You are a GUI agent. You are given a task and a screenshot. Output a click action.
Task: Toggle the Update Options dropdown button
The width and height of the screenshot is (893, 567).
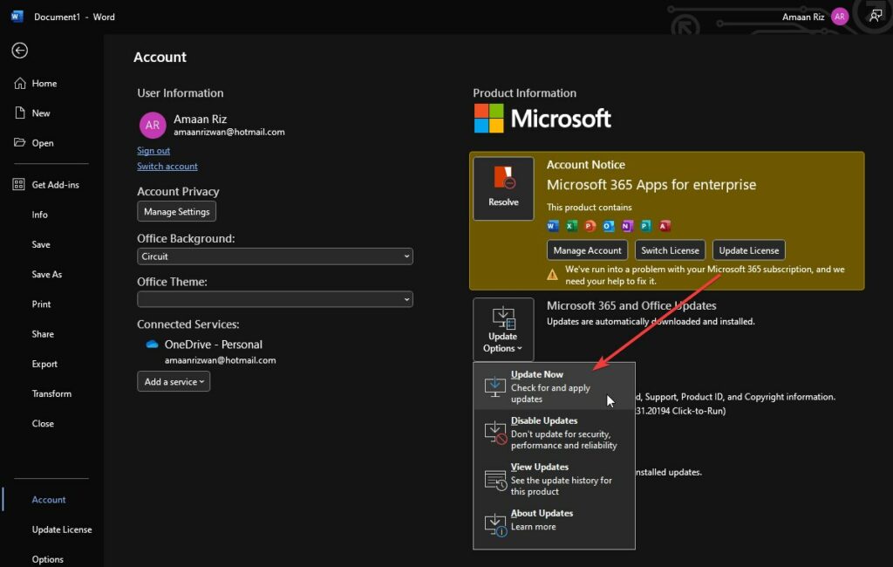point(503,330)
